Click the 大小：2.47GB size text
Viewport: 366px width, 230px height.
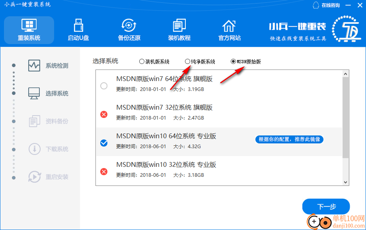click(188, 118)
